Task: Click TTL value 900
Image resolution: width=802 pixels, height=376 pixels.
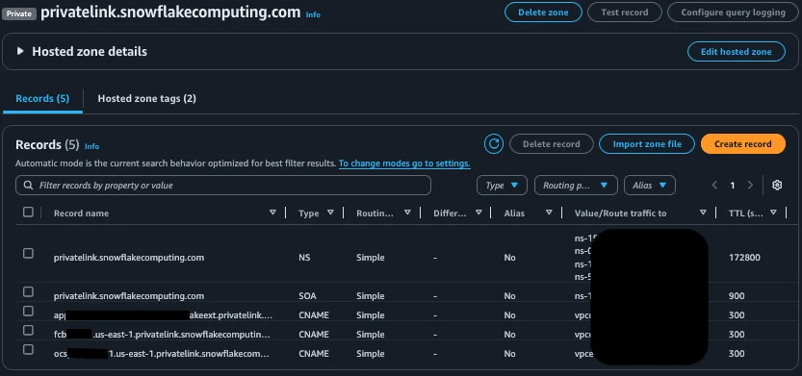Action: [x=737, y=296]
